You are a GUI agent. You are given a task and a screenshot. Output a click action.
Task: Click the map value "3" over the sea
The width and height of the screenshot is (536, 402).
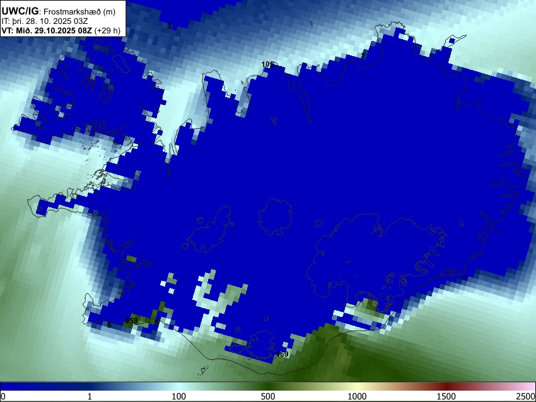click(x=168, y=26)
